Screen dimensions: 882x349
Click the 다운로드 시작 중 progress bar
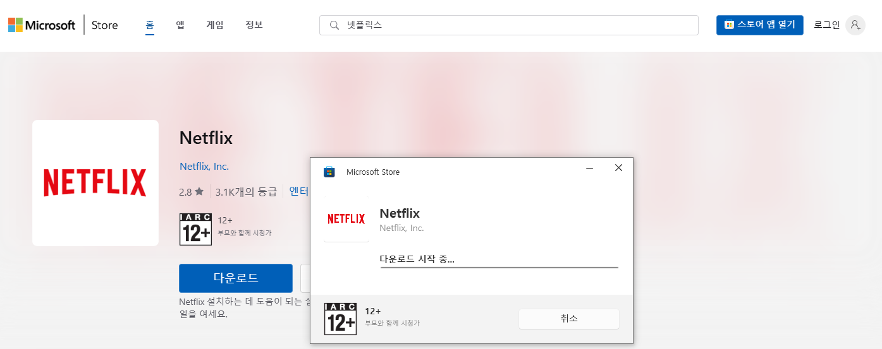coord(499,268)
